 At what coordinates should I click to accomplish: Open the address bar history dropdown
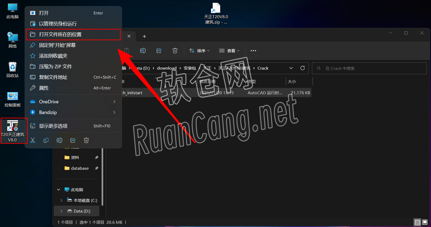(x=291, y=68)
